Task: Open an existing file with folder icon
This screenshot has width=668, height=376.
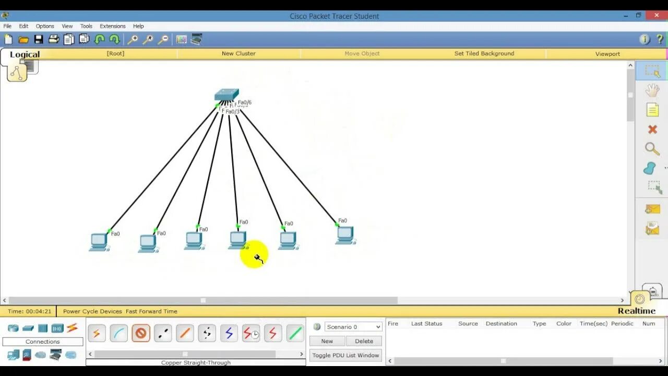Action: point(23,39)
